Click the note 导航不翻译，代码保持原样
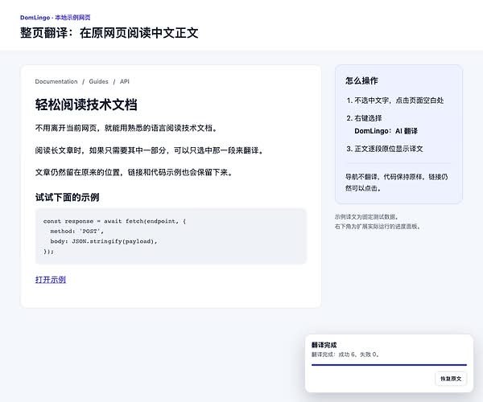483x402 pixels. pyautogui.click(x=397, y=183)
